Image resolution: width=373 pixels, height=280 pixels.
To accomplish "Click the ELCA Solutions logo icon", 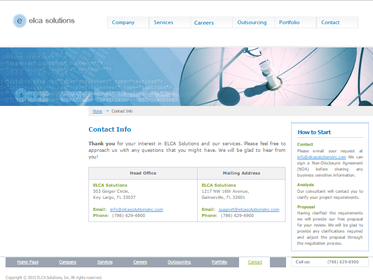I will click(19, 21).
